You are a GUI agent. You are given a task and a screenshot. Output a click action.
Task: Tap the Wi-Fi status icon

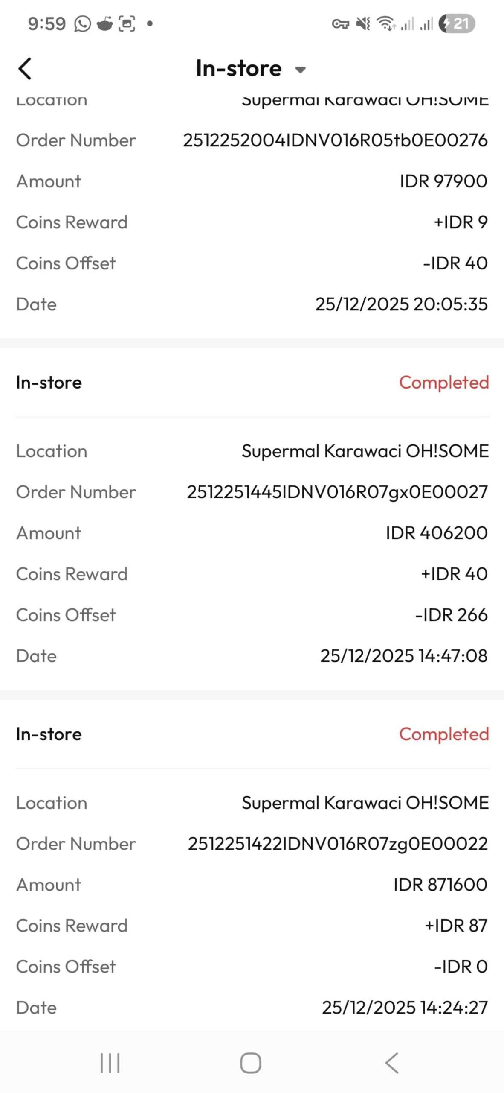point(386,23)
